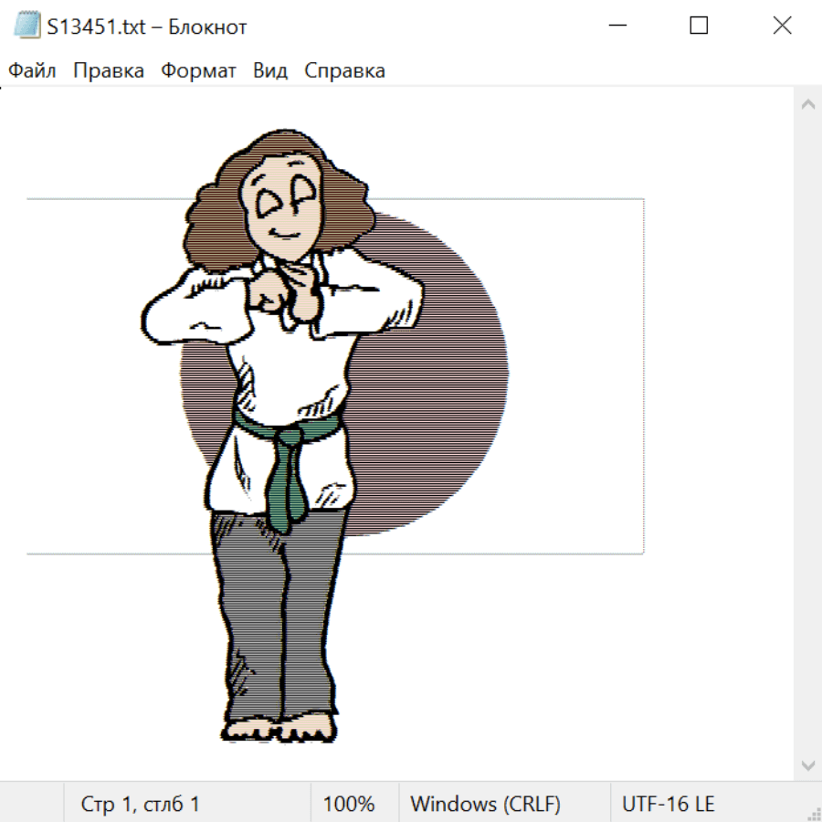Click the 'Стр 1, стлб 1' status field
This screenshot has height=822, width=822.
(141, 805)
